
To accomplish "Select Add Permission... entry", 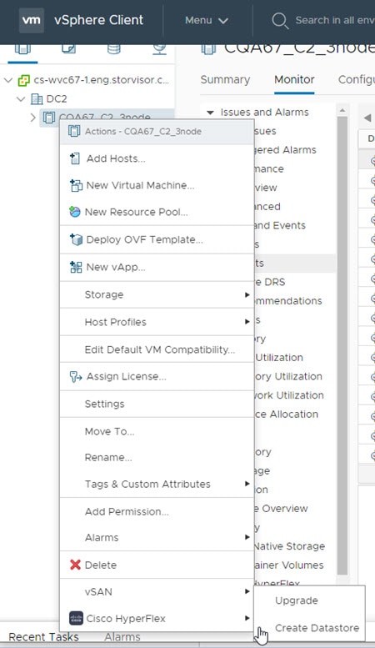I will [157, 511].
